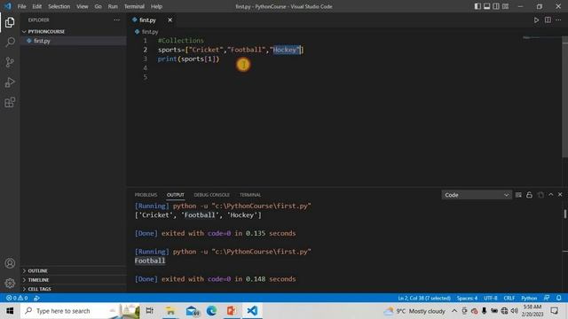Toggle Primary Side Bar layout icon
This screenshot has width=568, height=319.
coord(477,6)
